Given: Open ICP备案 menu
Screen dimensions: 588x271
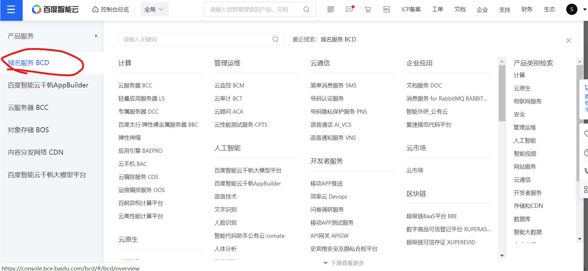Looking at the screenshot, I should tap(411, 10).
